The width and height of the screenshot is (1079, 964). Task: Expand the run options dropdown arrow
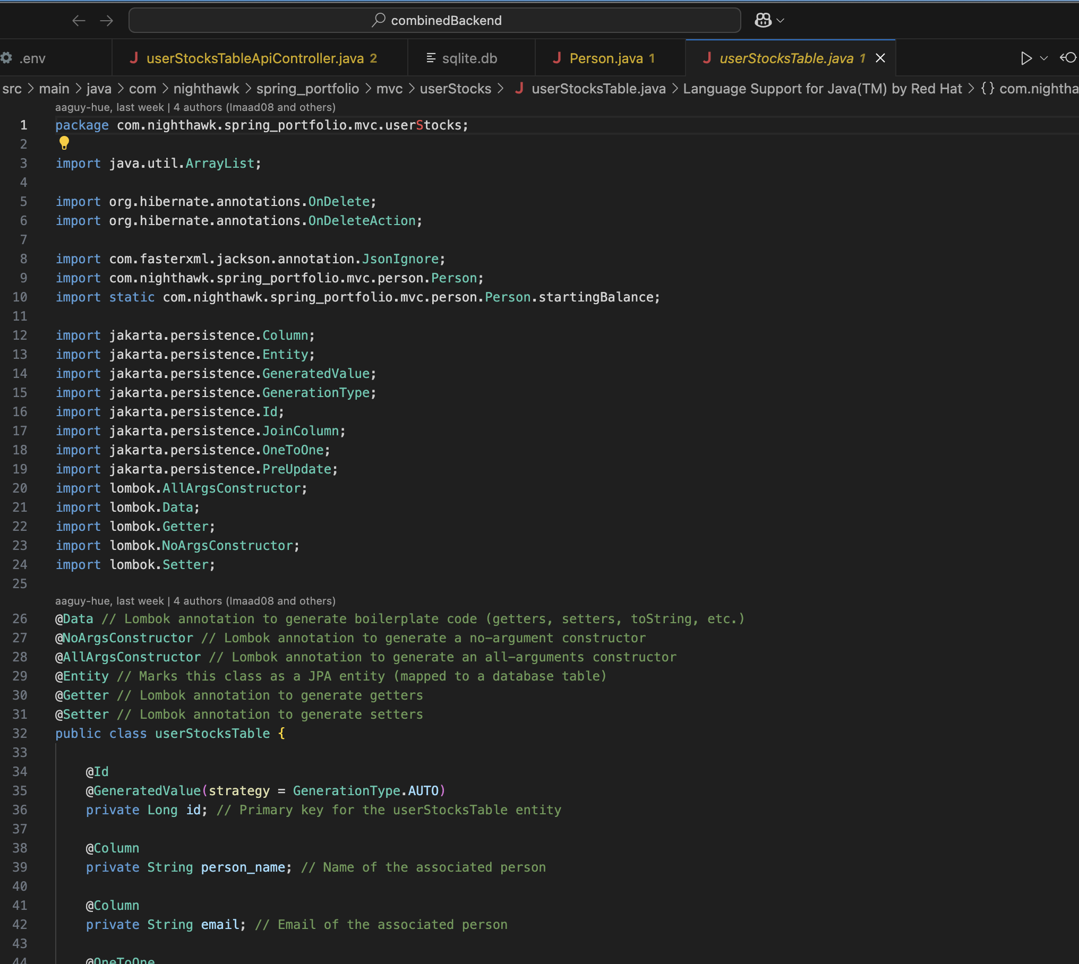pos(1044,58)
